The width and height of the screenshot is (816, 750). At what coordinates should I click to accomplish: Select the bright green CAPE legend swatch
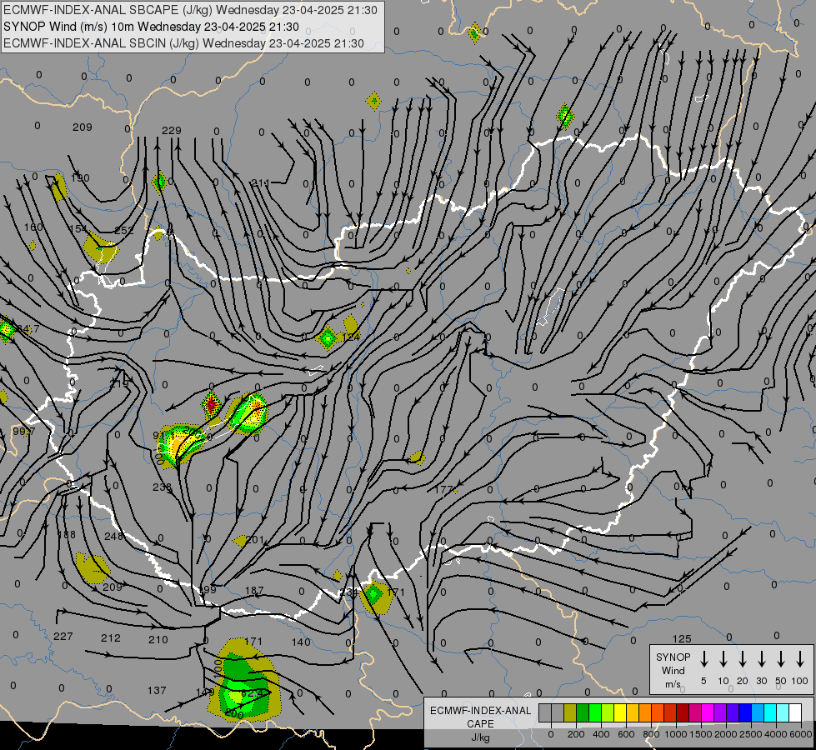coord(595,713)
